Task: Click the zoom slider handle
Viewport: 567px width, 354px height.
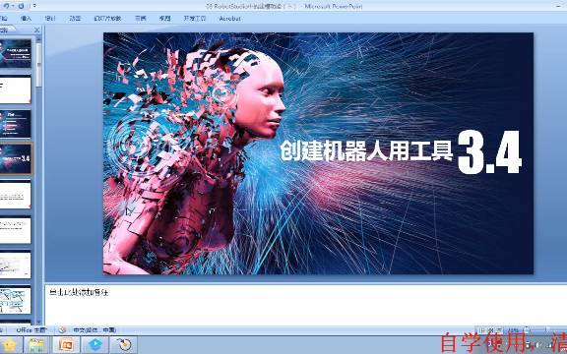Action: click(x=548, y=330)
